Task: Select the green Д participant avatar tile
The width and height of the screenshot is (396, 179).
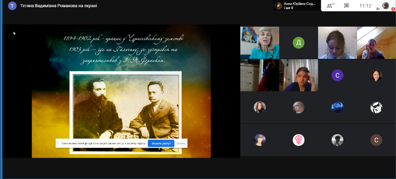Action: point(298,42)
